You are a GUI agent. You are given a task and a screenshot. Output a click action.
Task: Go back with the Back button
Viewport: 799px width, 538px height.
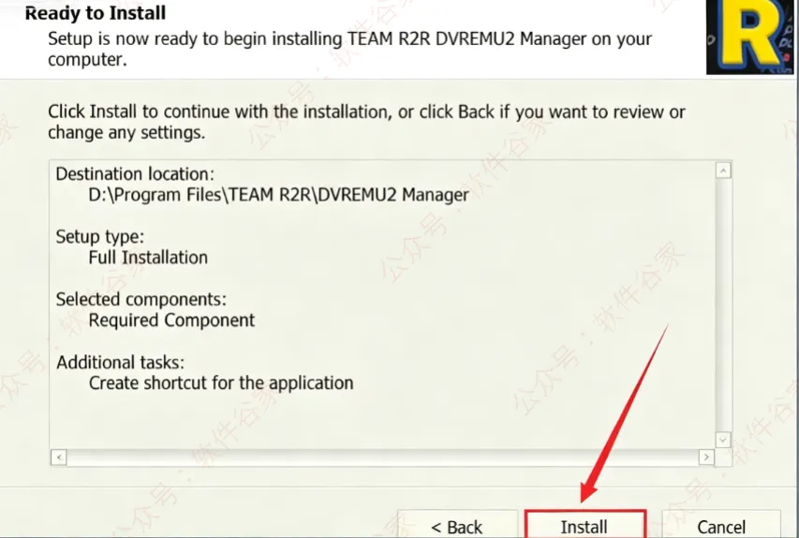pyautogui.click(x=457, y=524)
